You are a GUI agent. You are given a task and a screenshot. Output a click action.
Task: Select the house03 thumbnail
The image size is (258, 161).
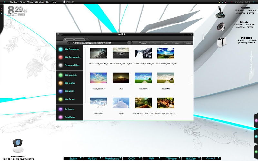(x=98, y=103)
